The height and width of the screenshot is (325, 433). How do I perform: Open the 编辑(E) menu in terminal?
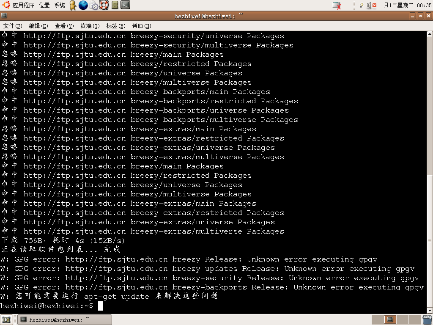click(38, 26)
